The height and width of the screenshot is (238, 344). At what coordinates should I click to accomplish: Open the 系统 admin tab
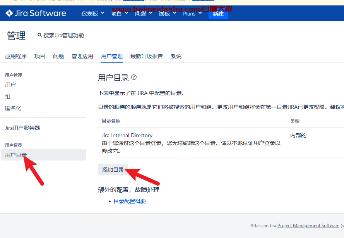(x=176, y=56)
